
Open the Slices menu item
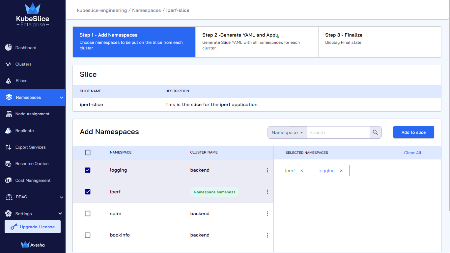21,81
